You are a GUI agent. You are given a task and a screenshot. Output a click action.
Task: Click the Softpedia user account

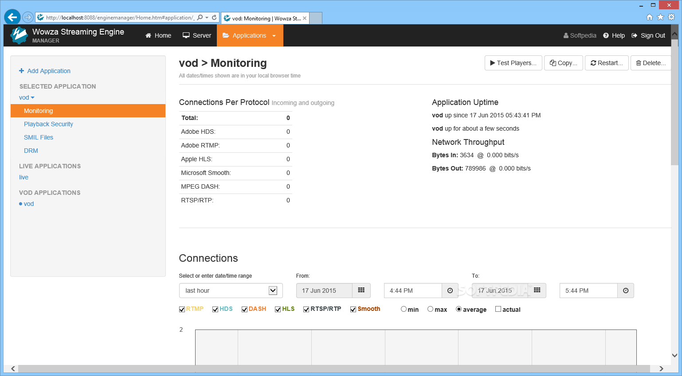pyautogui.click(x=580, y=35)
